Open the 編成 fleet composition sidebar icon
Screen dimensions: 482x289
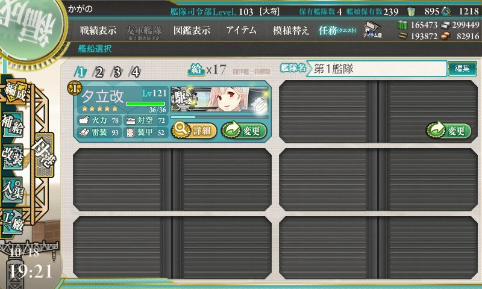click(14, 93)
